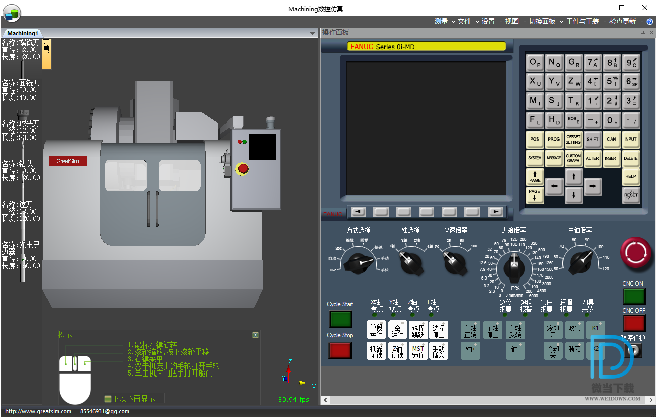Click the 方式选择 mode selector knob
Screen dimensions: 657x418
[x=359, y=262]
